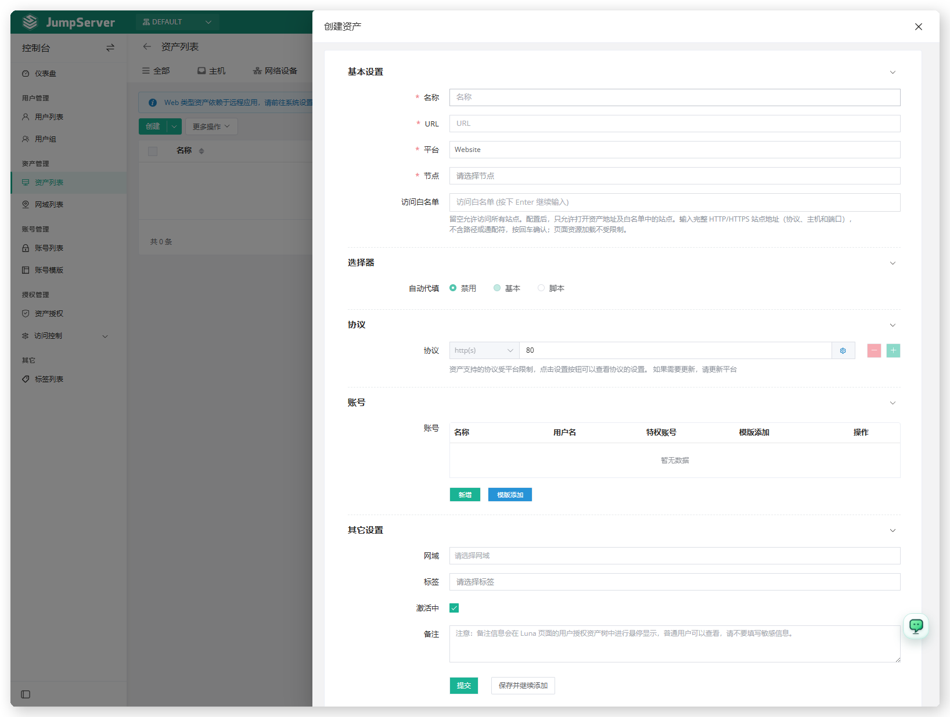Open the 更多操作 dropdown

tap(211, 126)
